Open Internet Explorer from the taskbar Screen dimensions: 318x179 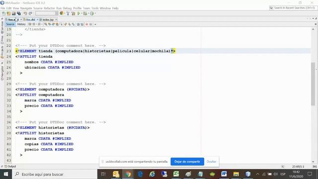pyautogui.click(x=152, y=174)
